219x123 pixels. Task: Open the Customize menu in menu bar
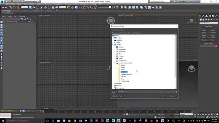coord(85,4)
